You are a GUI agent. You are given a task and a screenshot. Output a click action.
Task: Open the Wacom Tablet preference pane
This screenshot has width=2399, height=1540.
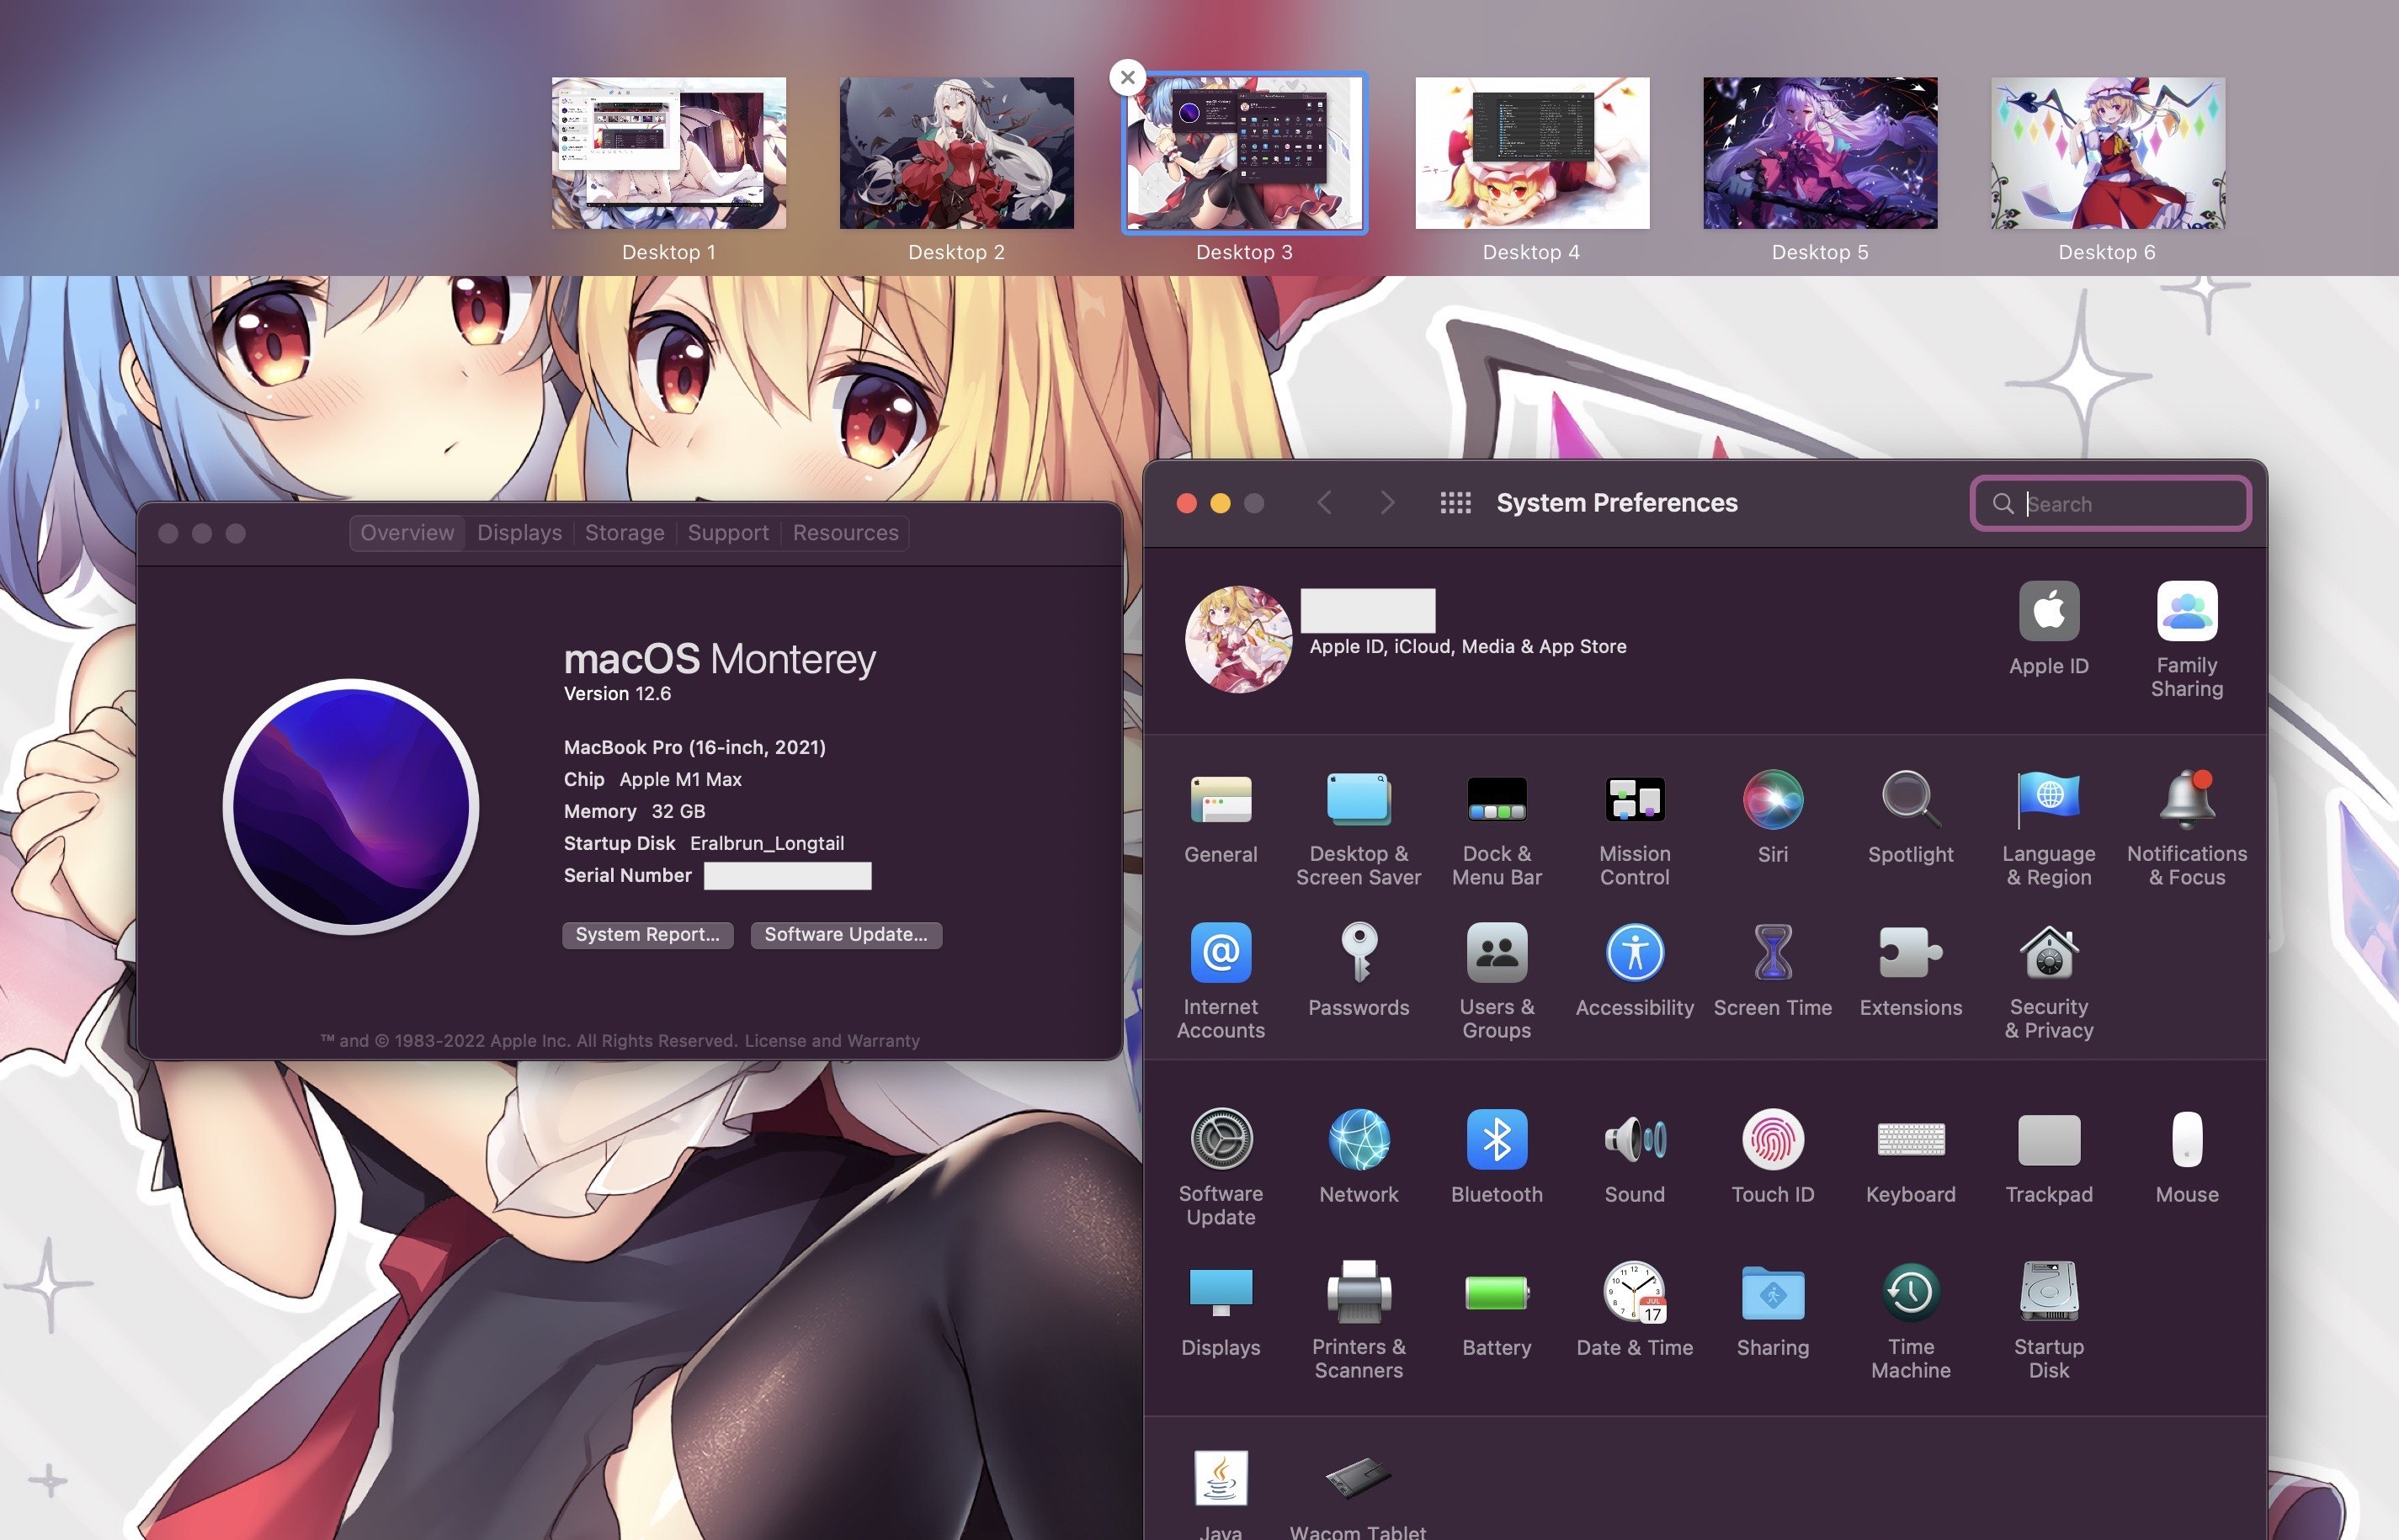[1357, 1478]
